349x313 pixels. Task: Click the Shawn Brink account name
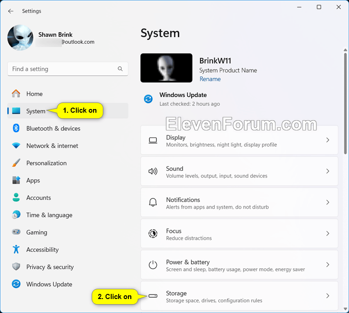55,34
